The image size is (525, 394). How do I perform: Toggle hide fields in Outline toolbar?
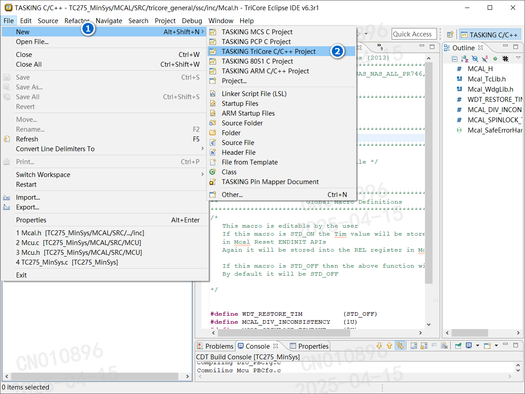click(x=475, y=59)
